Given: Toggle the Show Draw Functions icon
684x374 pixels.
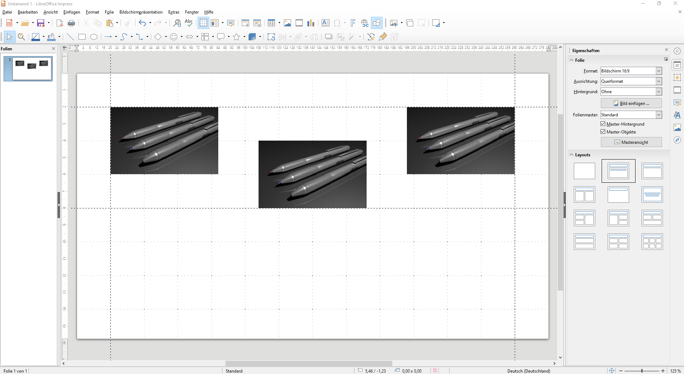Looking at the screenshot, I should click(x=377, y=23).
